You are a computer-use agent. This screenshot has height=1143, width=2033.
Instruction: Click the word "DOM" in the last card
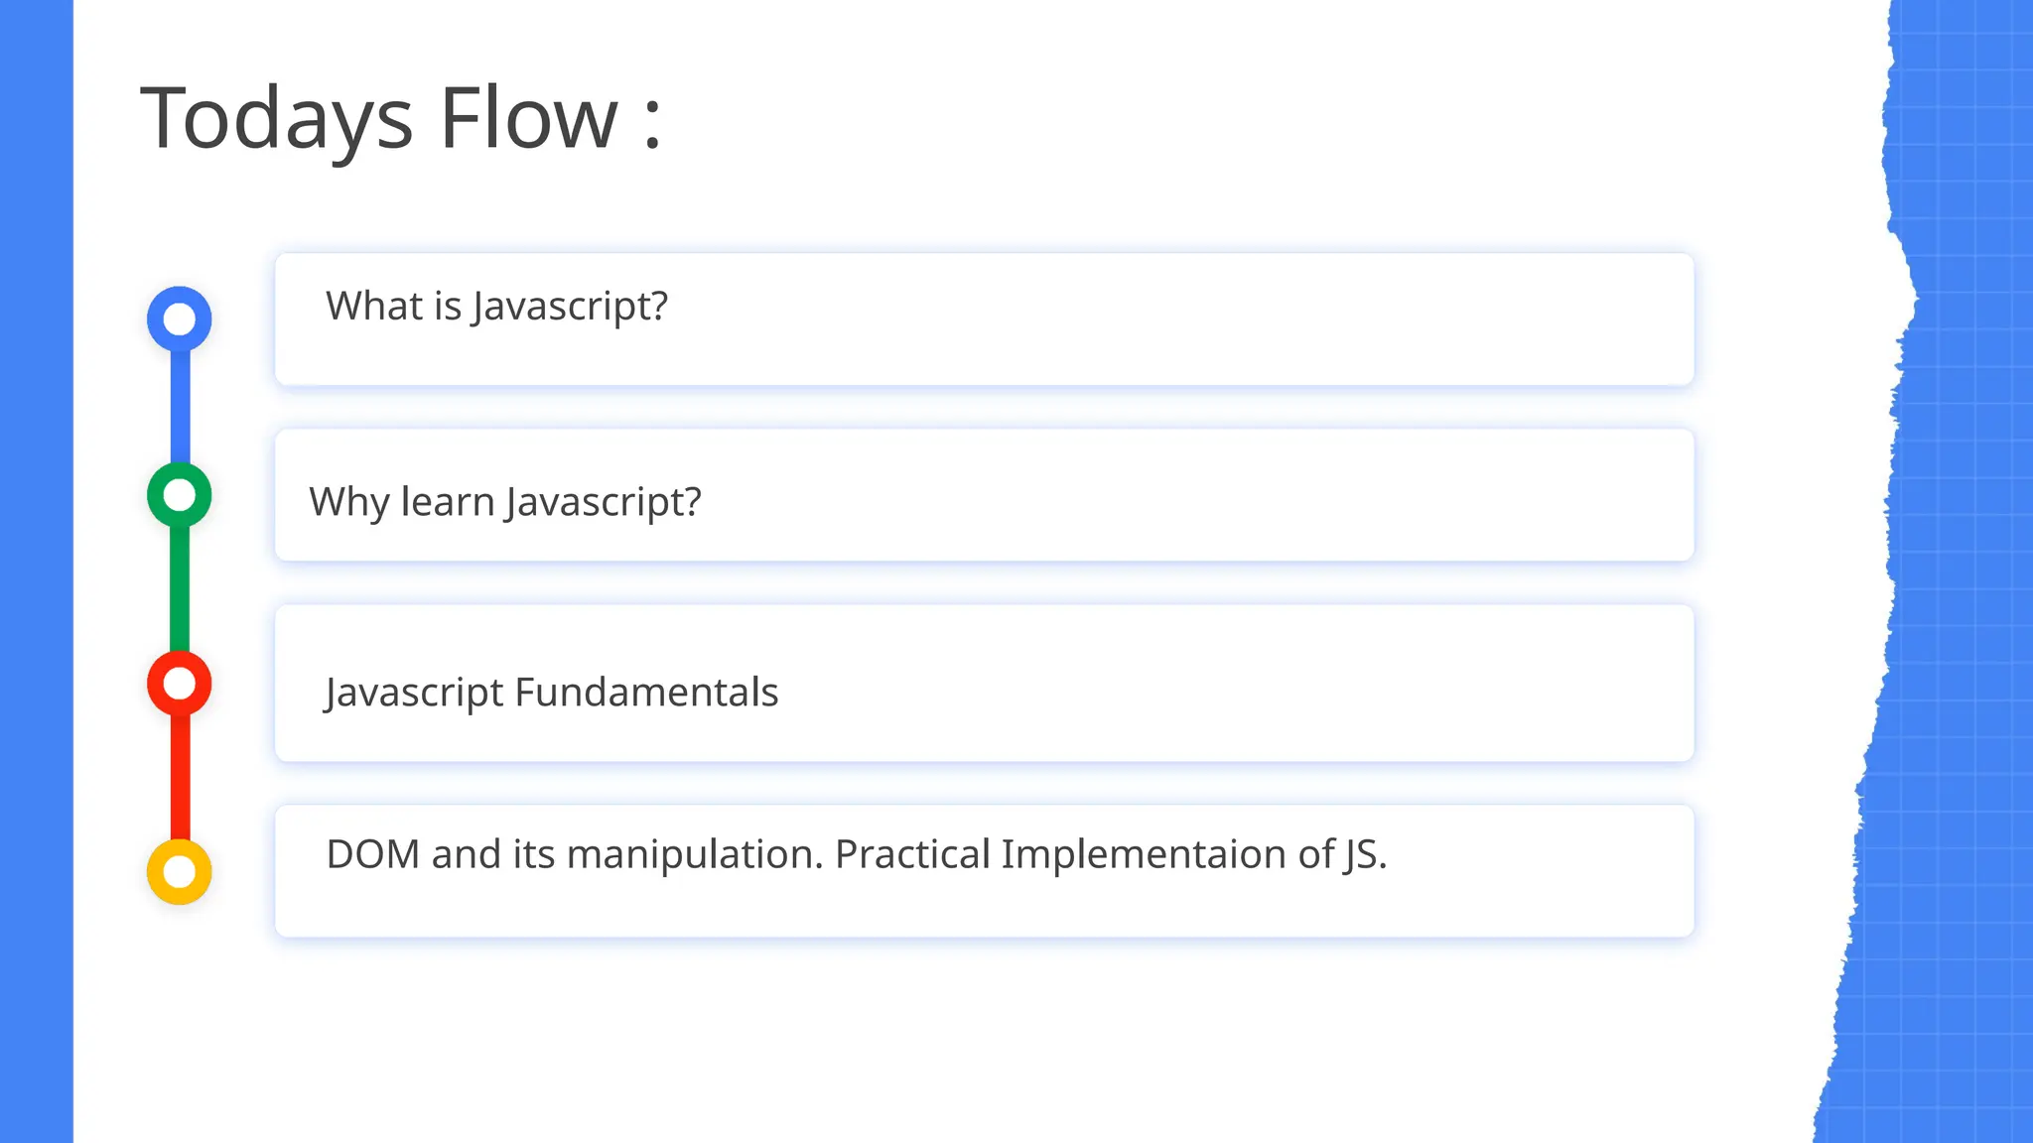[372, 854]
